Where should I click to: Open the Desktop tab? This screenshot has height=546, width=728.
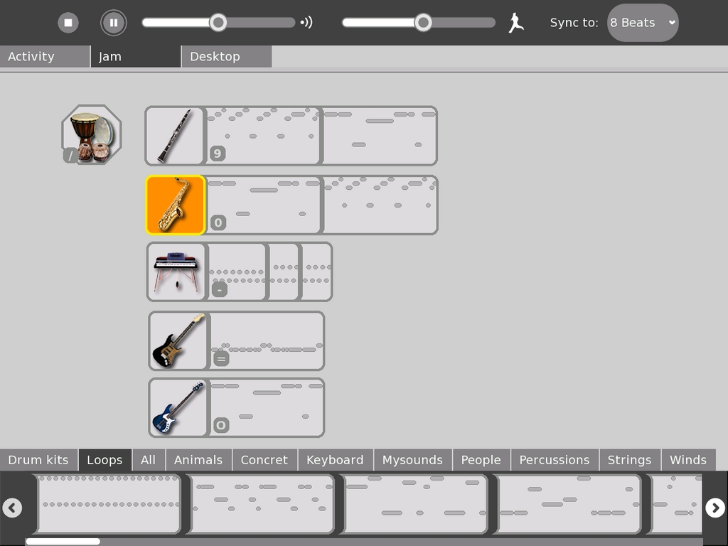point(226,57)
